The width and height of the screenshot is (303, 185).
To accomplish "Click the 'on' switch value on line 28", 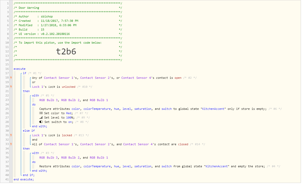I will click(x=70, y=122).
